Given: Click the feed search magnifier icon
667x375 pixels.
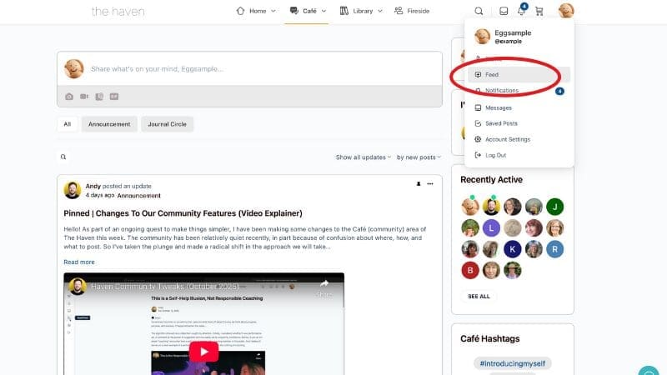Looking at the screenshot, I should [63, 157].
